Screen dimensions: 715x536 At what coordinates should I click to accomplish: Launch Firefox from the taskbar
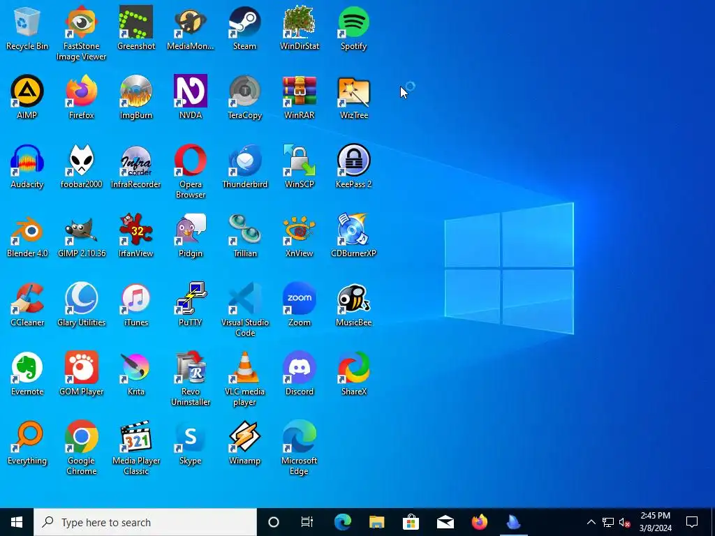coord(479,522)
